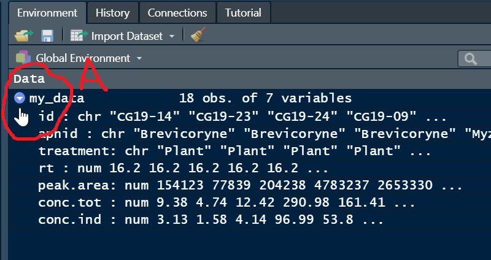
Task: Select the my_data data frame name
Action: pyautogui.click(x=56, y=99)
